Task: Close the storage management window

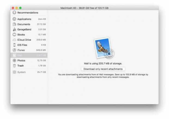Action: point(13,8)
